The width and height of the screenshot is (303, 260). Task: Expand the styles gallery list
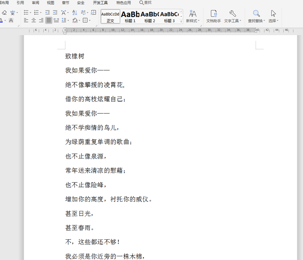click(x=181, y=22)
